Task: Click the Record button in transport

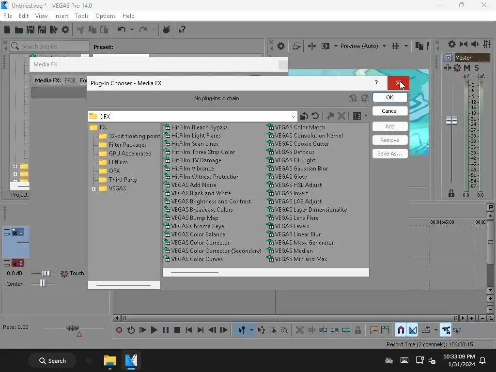Action: point(119,330)
